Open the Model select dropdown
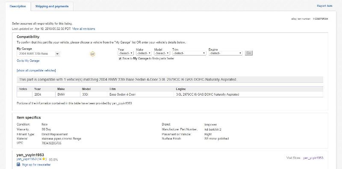This screenshot has height=169, width=342. click(162, 53)
